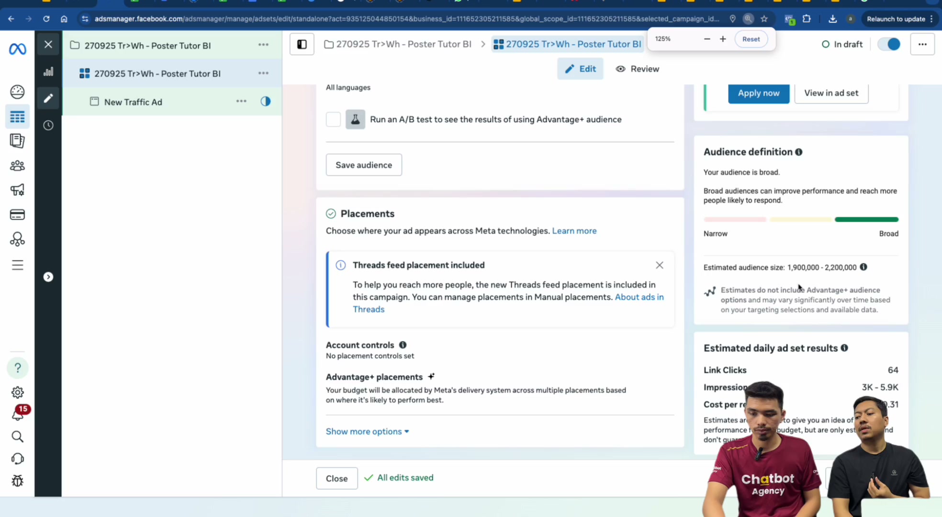Open the campaign folder row three-dot menu

point(263,45)
